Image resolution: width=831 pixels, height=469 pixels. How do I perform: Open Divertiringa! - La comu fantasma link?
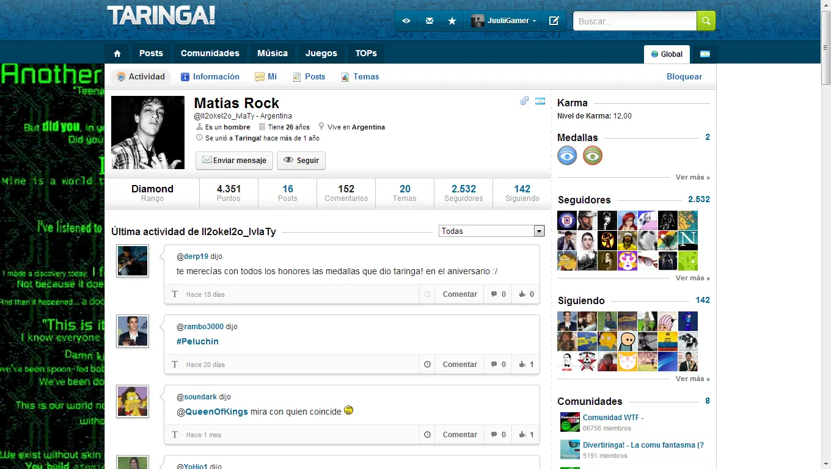click(643, 445)
